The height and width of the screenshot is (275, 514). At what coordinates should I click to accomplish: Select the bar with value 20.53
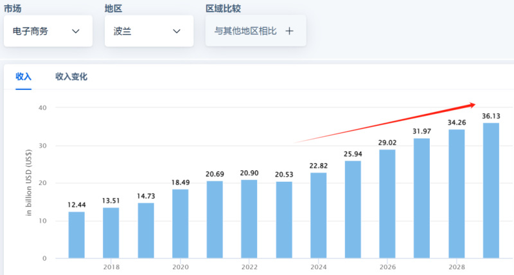pyautogui.click(x=285, y=220)
